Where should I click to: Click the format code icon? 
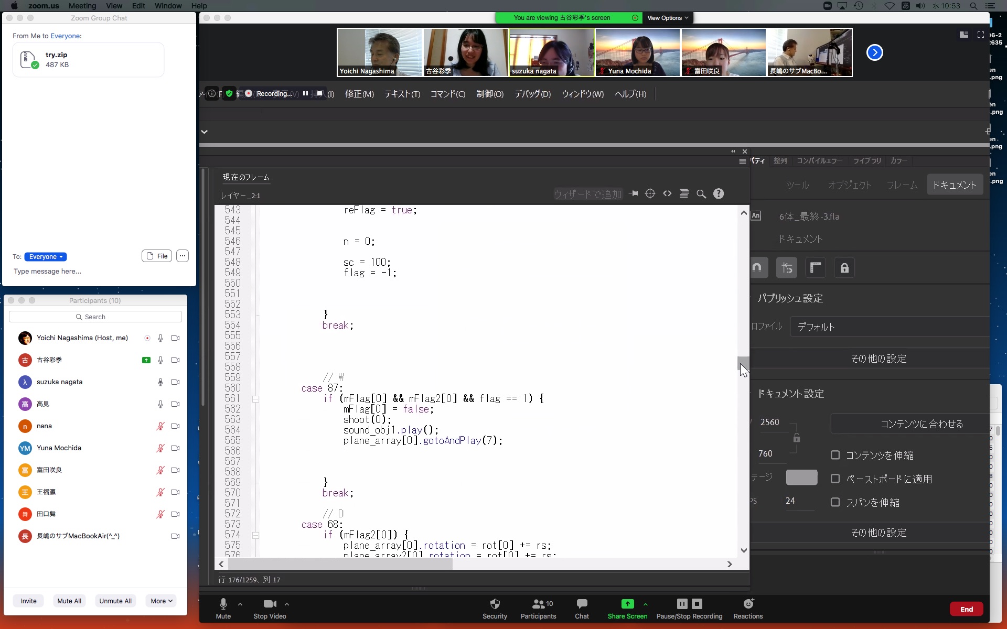(x=684, y=193)
